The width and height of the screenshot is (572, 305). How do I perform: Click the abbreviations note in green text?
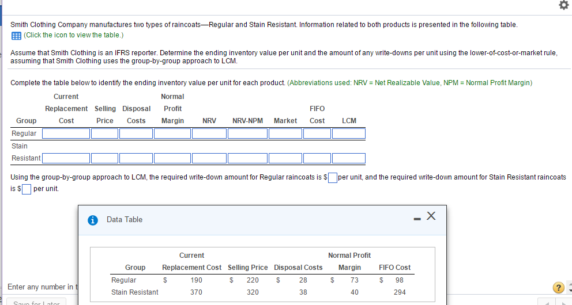[x=409, y=83]
